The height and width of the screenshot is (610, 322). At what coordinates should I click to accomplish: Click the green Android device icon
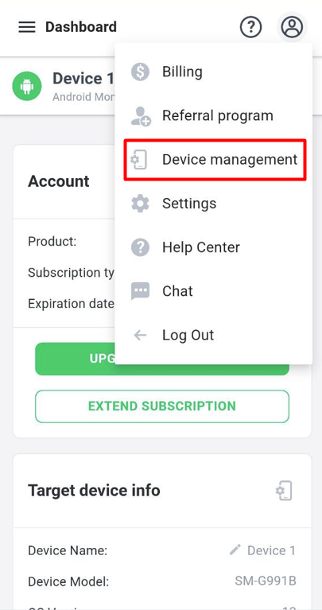pyautogui.click(x=27, y=86)
